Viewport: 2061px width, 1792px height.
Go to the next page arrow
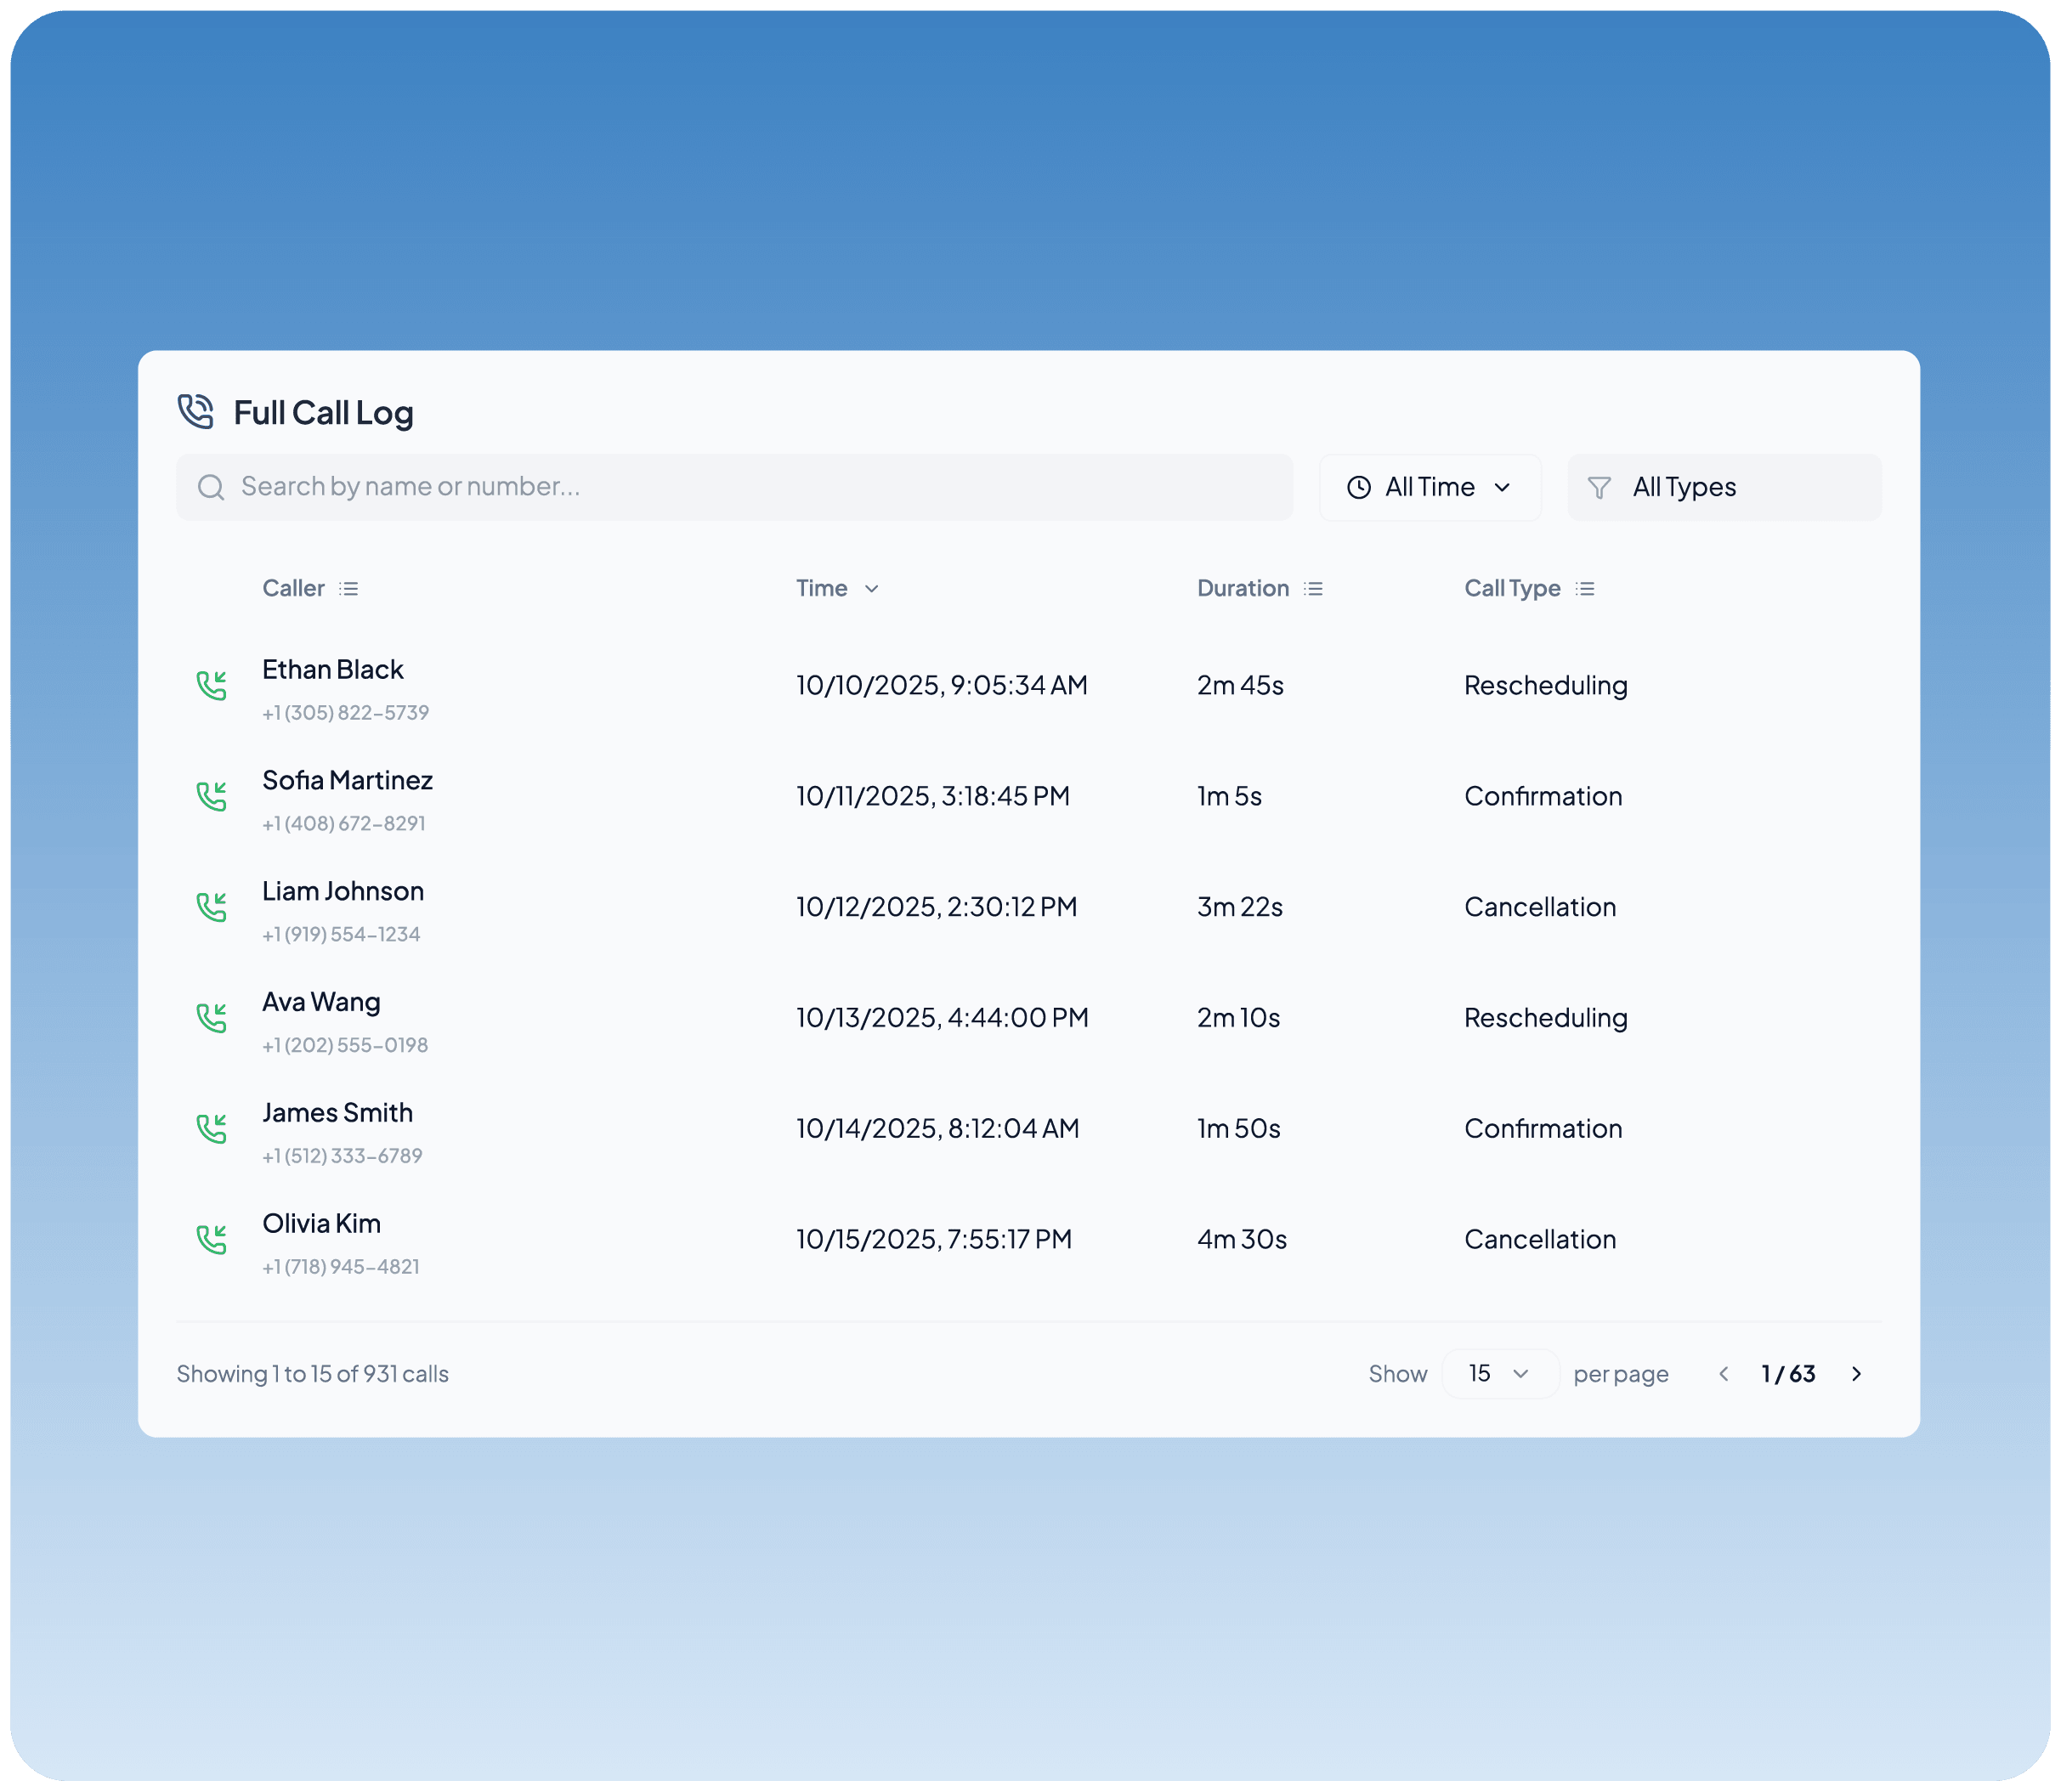(1856, 1374)
